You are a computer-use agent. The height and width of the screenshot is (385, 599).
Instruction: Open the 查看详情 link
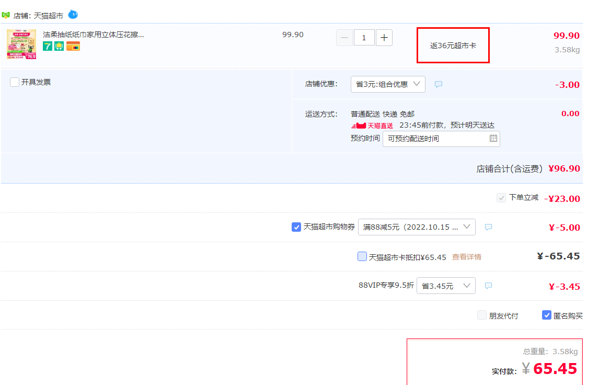click(466, 257)
